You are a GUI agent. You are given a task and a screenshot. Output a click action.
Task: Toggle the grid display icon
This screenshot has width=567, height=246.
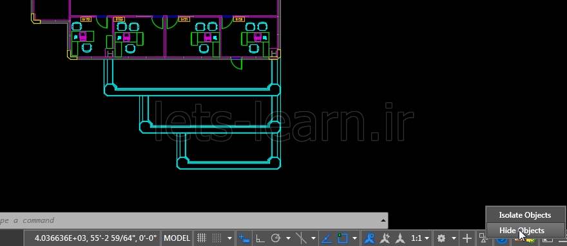click(202, 238)
